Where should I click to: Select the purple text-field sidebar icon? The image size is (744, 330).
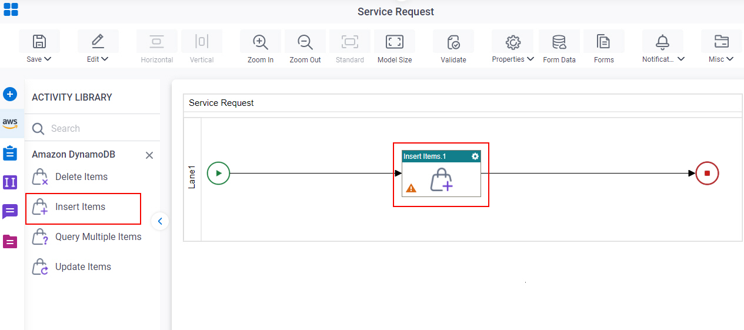pyautogui.click(x=10, y=182)
